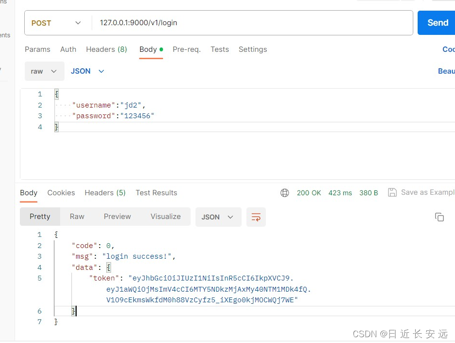455x343 pixels.
Task: Click the Beautify link
Action: coord(446,71)
